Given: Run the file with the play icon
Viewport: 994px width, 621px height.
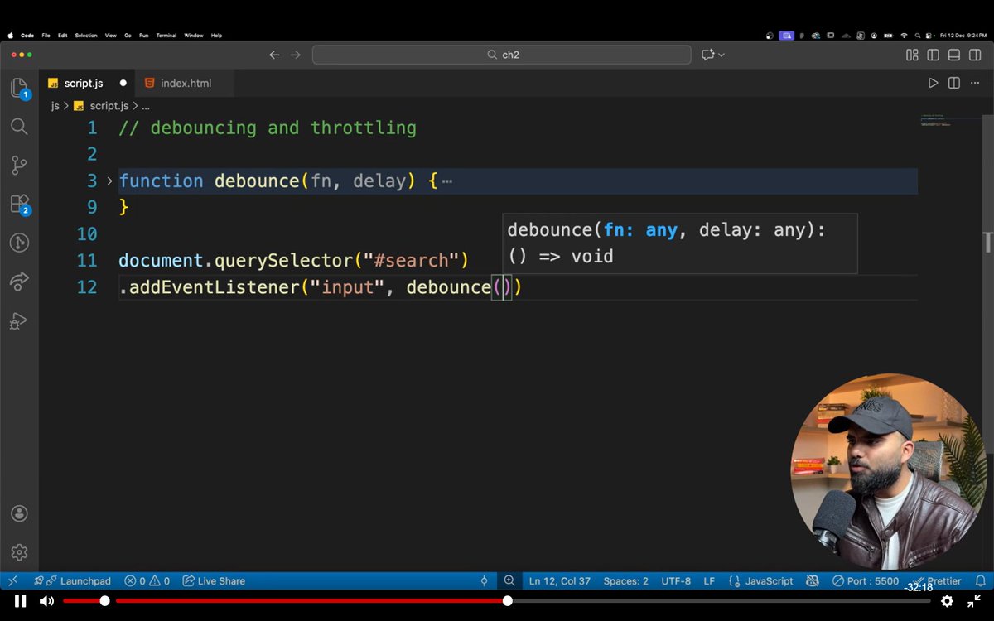Looking at the screenshot, I should pyautogui.click(x=933, y=83).
